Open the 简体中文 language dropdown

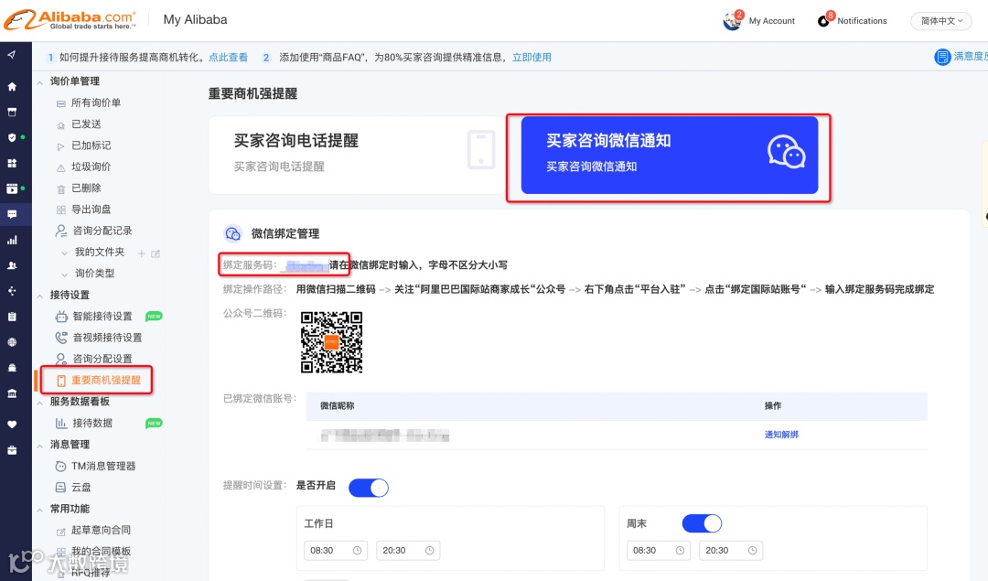click(940, 21)
